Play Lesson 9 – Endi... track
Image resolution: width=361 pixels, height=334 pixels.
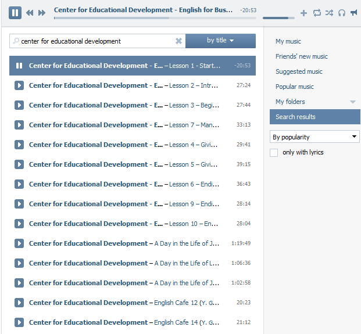tap(19, 204)
